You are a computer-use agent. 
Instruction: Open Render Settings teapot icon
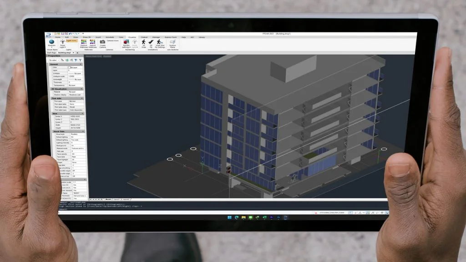[x=127, y=42]
